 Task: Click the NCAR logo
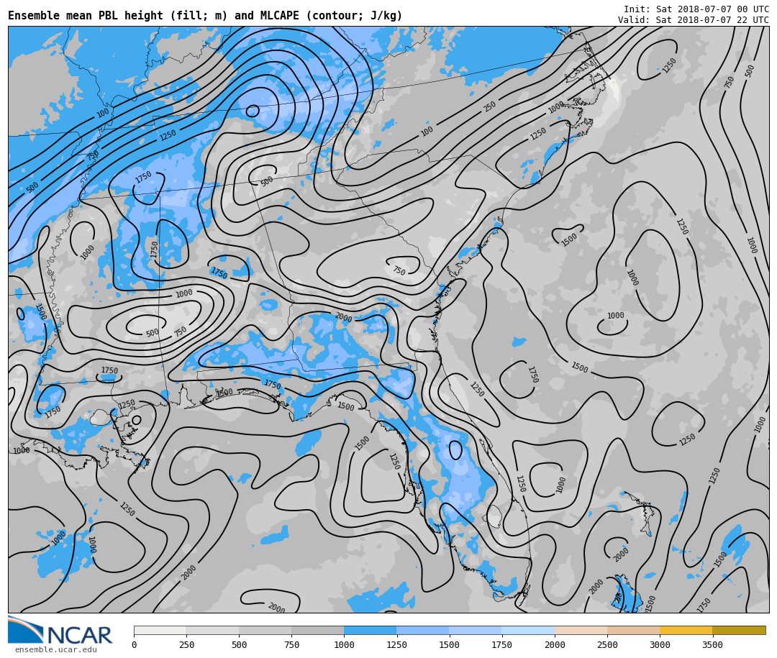(60, 630)
